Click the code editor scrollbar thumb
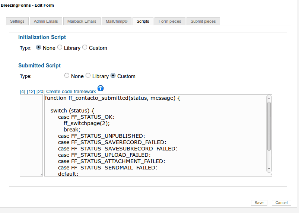The width and height of the screenshot is (299, 213). tap(269, 126)
